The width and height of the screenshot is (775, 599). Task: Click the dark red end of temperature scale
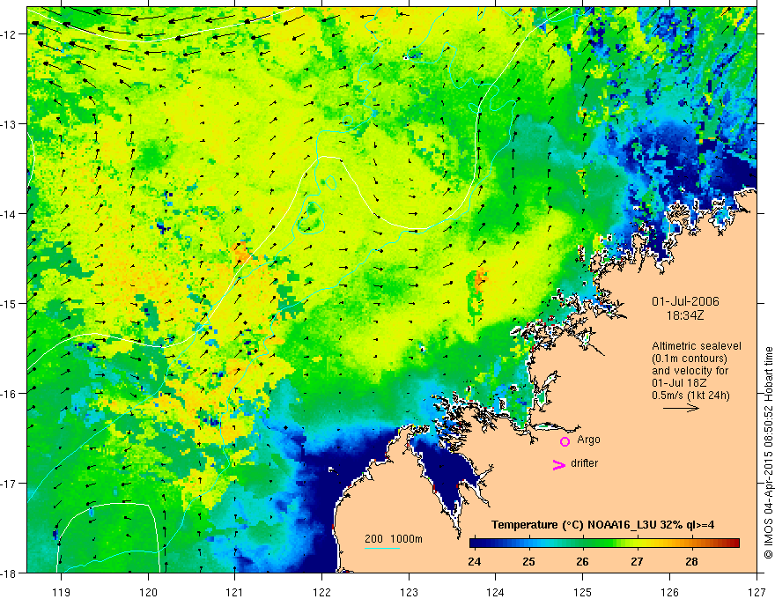734,544
